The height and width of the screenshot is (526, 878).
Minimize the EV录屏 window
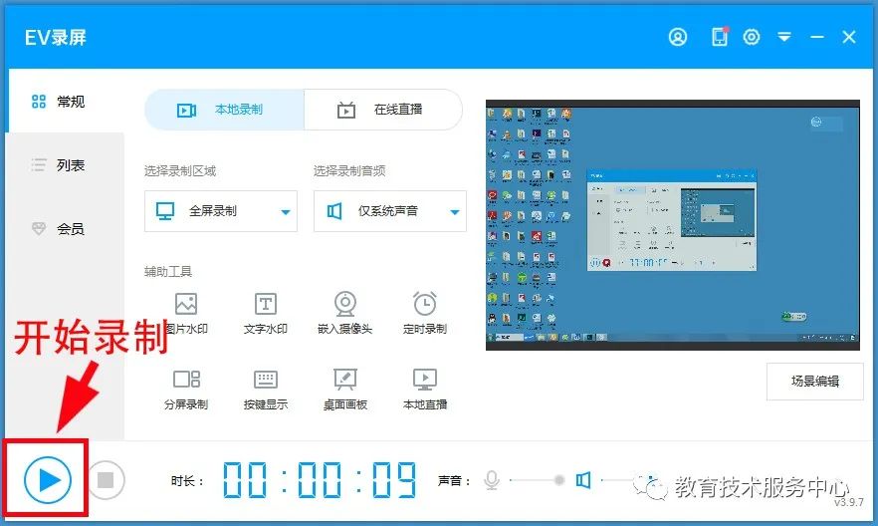click(817, 37)
